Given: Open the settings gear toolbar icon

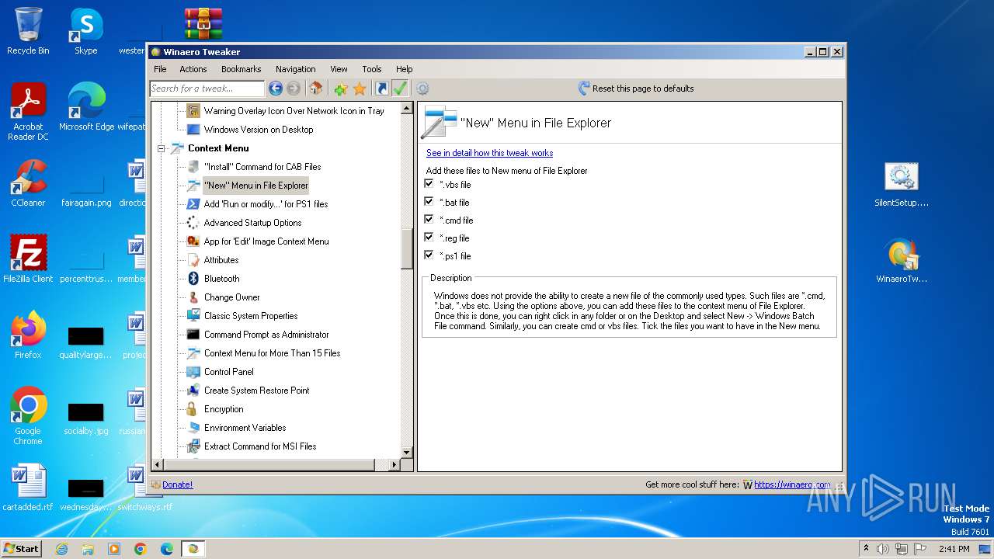Looking at the screenshot, I should coord(422,89).
